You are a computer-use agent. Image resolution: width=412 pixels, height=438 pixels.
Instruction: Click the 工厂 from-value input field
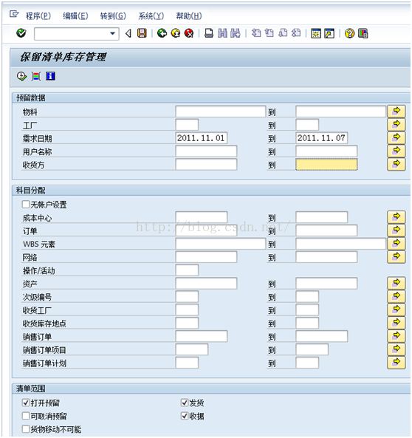pyautogui.click(x=187, y=125)
